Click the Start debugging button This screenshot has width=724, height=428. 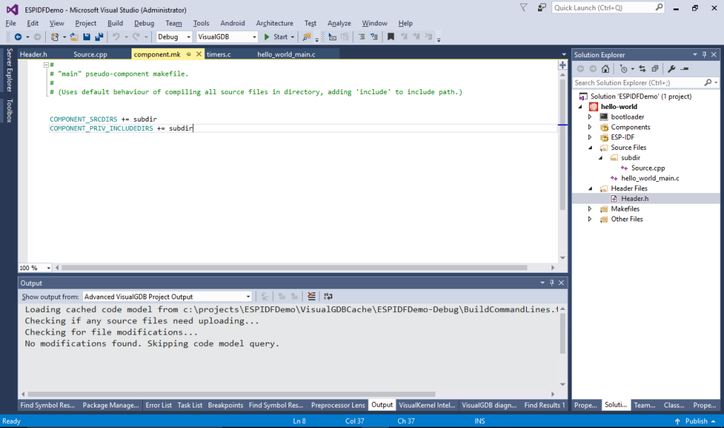point(279,37)
